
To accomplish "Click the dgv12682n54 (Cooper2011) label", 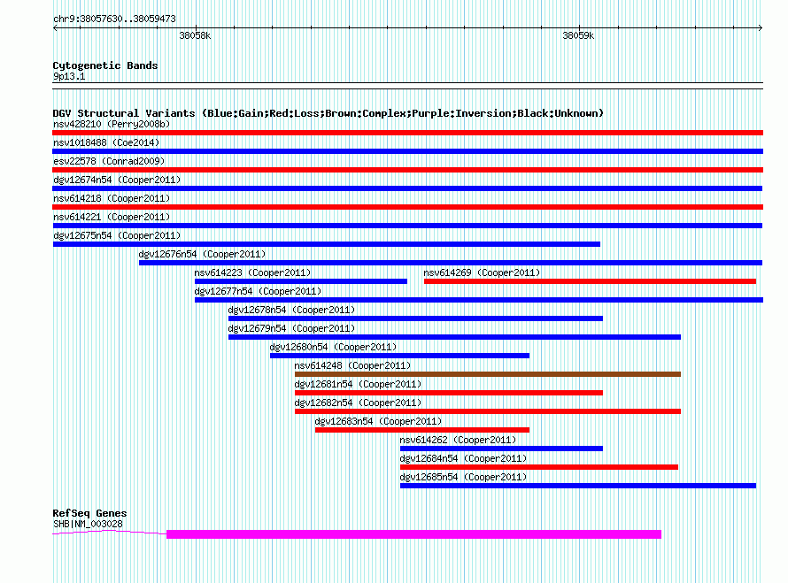I will pos(358,403).
